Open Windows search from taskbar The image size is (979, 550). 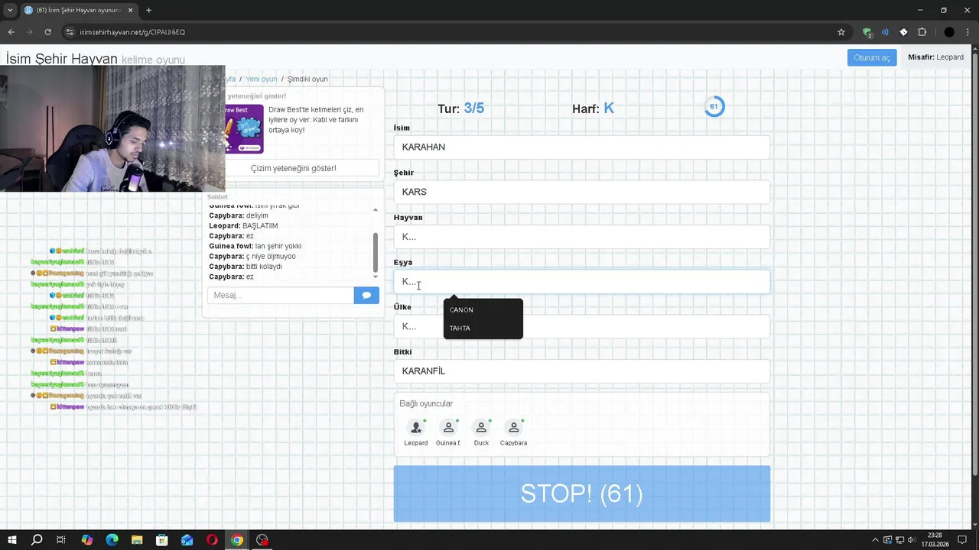click(x=36, y=540)
